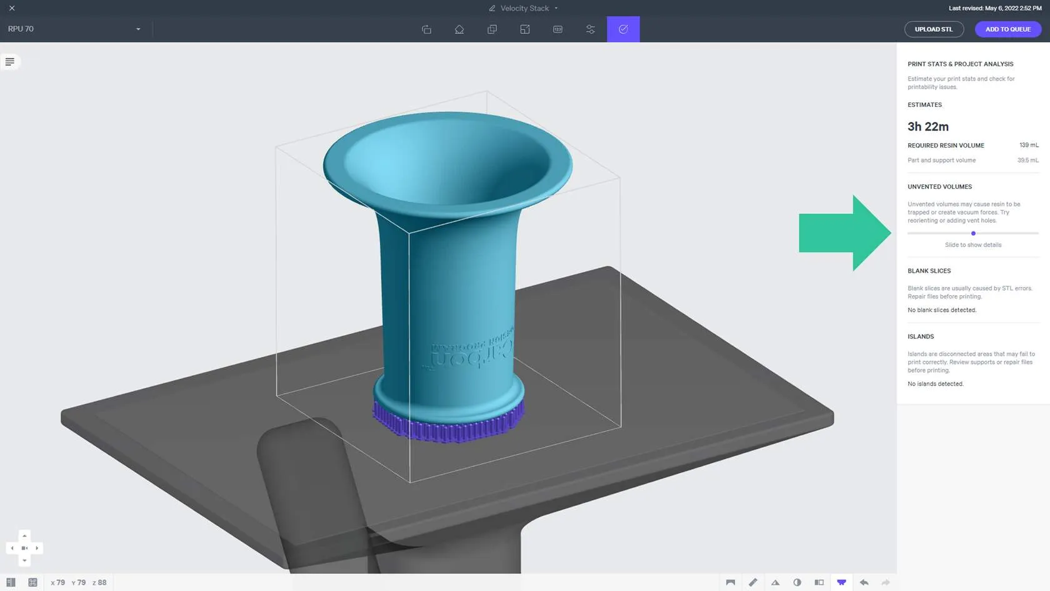Rotate view right with the right arrow
The width and height of the screenshot is (1050, 591).
pyautogui.click(x=37, y=548)
